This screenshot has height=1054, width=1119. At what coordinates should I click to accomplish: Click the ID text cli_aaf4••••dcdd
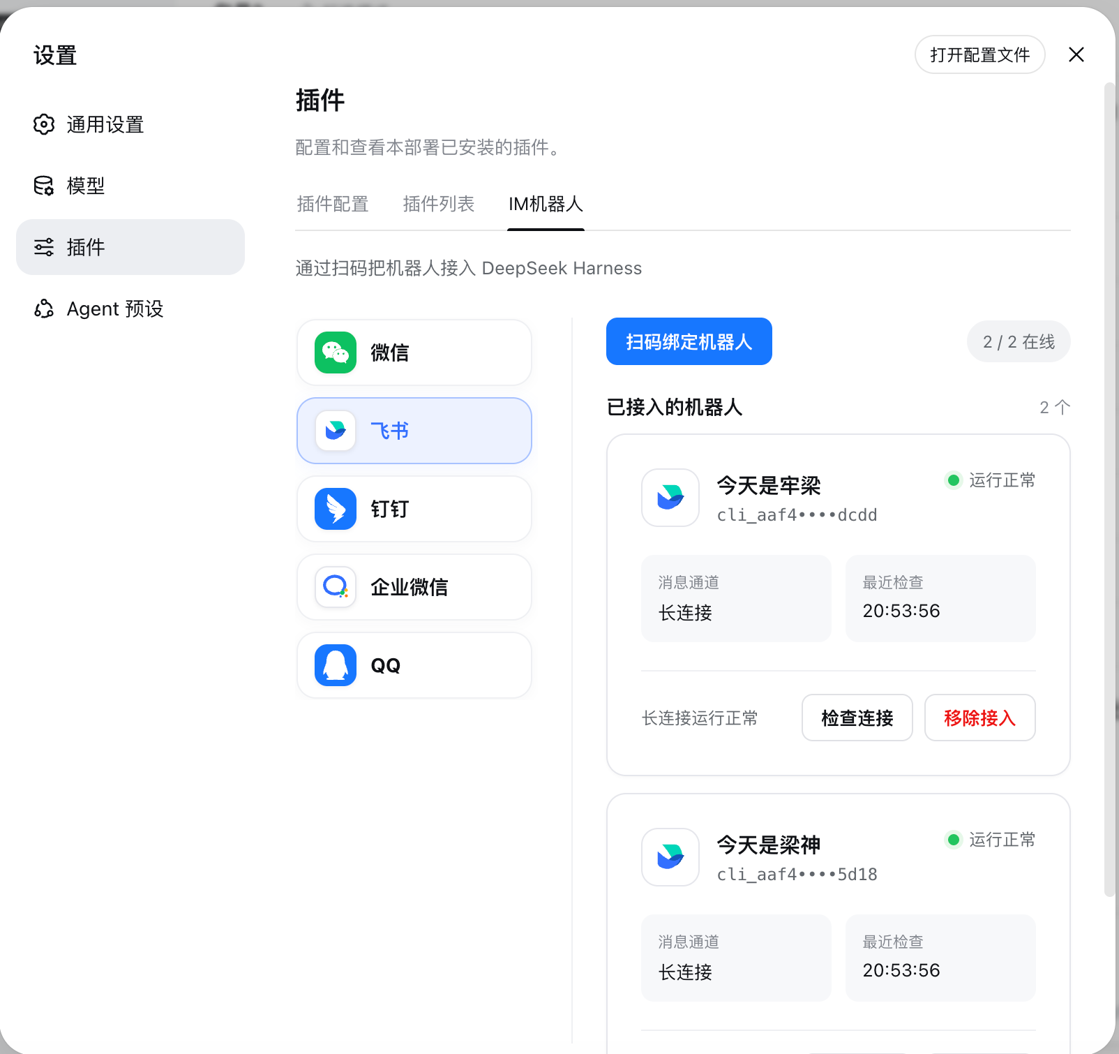click(x=797, y=515)
